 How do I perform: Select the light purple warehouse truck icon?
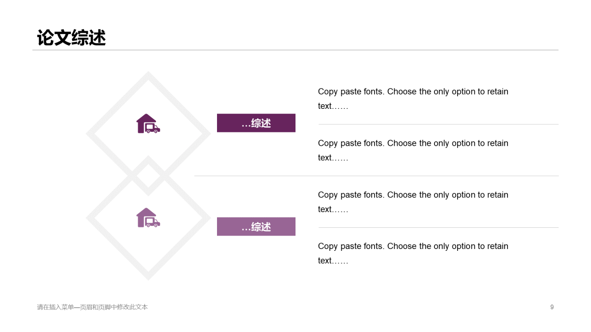click(x=148, y=218)
